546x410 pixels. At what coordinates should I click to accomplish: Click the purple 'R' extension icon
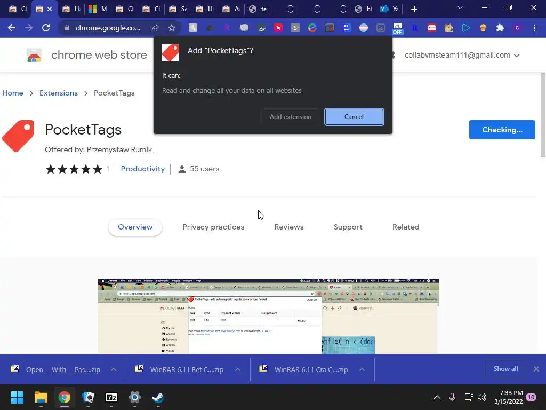pyautogui.click(x=227, y=28)
